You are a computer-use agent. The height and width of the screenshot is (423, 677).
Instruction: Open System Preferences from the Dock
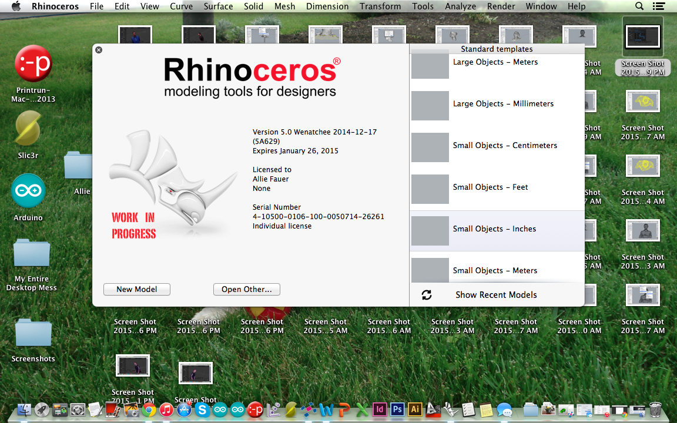click(78, 410)
